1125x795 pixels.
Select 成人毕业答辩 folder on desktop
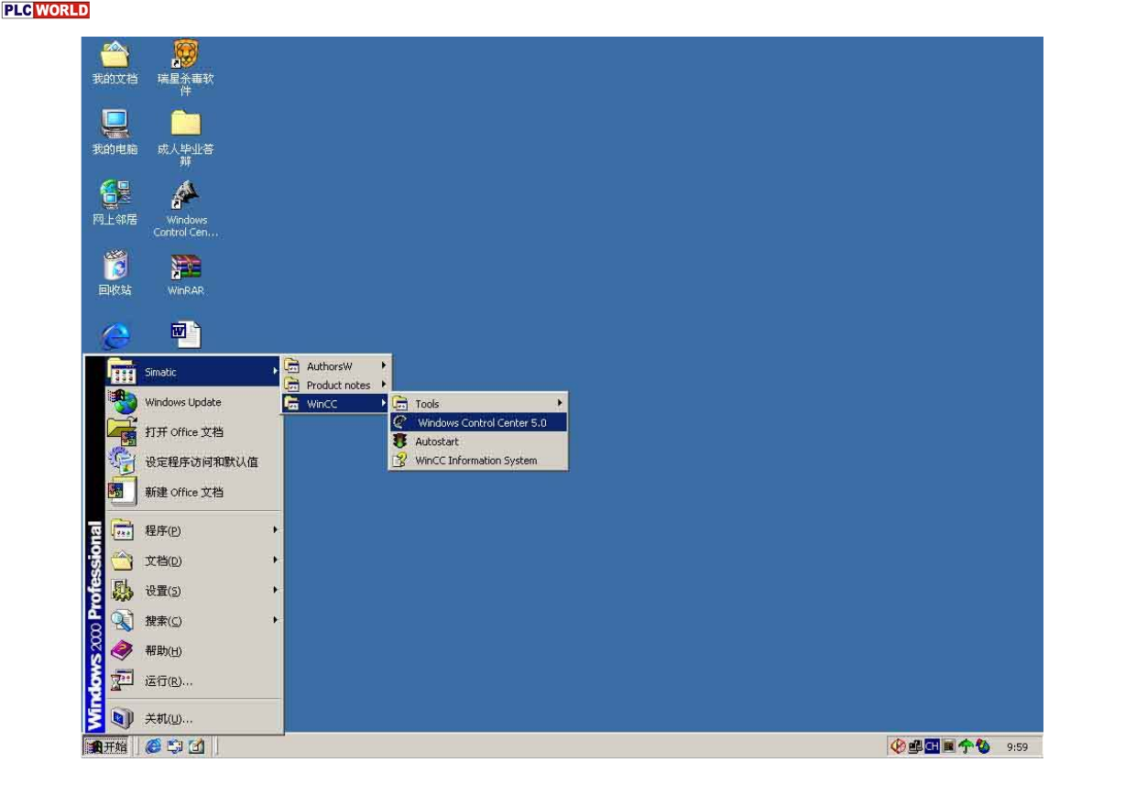(186, 138)
